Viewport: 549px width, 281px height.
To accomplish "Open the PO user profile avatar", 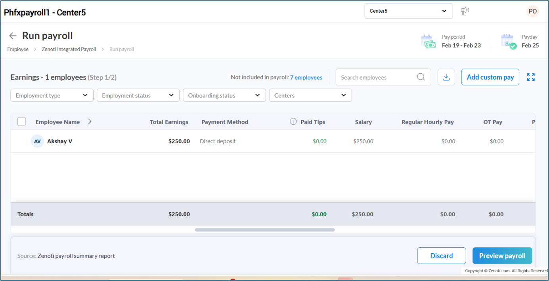I will [x=532, y=11].
